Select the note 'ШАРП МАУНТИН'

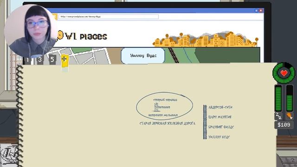point(220,117)
